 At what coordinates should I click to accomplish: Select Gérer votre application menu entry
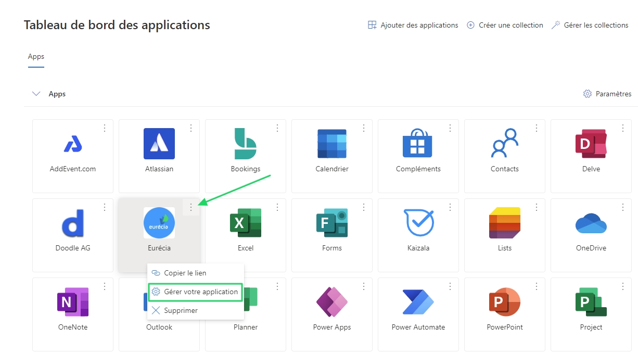click(195, 292)
